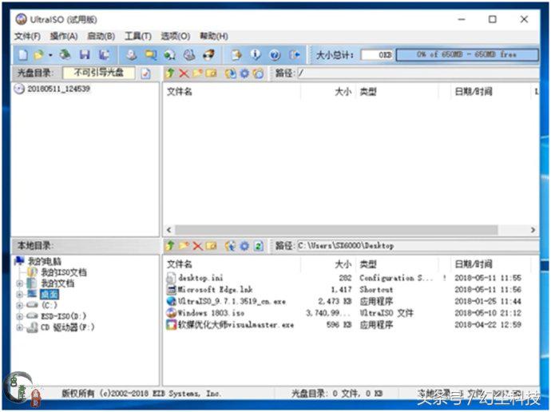The height and width of the screenshot is (412, 551).
Task: Click the left arrow of image list scrollbar
Action: (x=169, y=230)
